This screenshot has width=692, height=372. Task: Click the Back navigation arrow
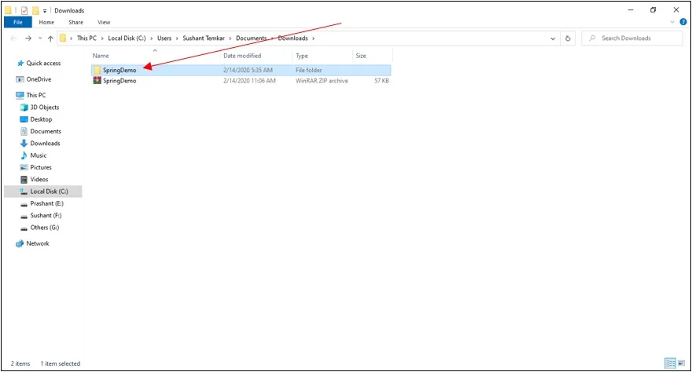pyautogui.click(x=13, y=38)
